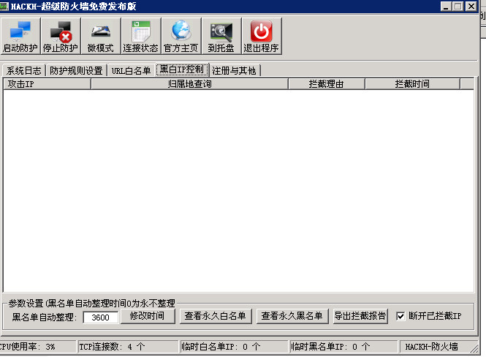Viewport: 486px width, 357px height.
Task: Export report with 导出拦截报告
Action: tap(360, 316)
